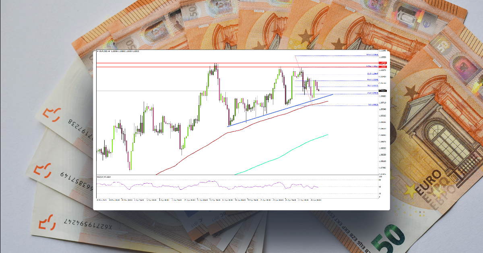483x253 pixels.
Task: Select the 78.6 Fibonacci retracement label
Action: (371, 66)
